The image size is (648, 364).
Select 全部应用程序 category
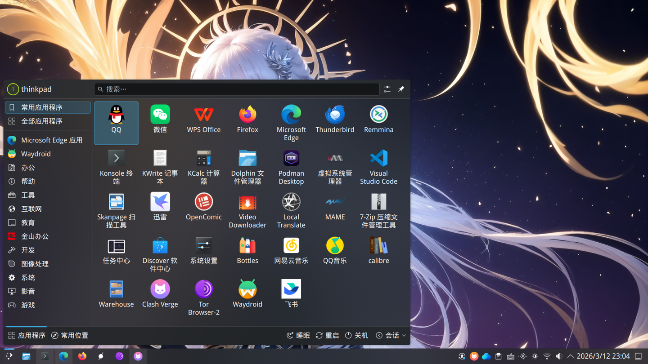pyautogui.click(x=48, y=121)
